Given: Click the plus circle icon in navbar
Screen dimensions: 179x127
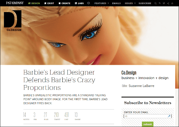Looking at the screenshot, I should (89, 3).
